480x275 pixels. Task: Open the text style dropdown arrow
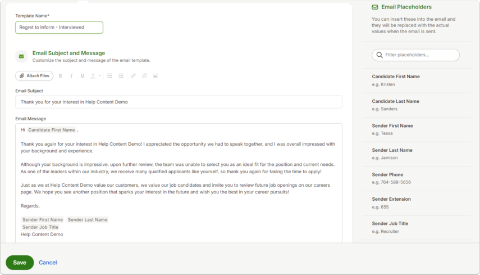coord(100,76)
